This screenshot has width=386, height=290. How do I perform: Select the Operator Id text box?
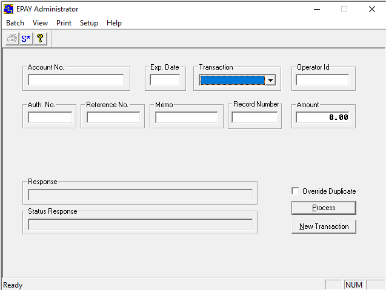tap(322, 80)
